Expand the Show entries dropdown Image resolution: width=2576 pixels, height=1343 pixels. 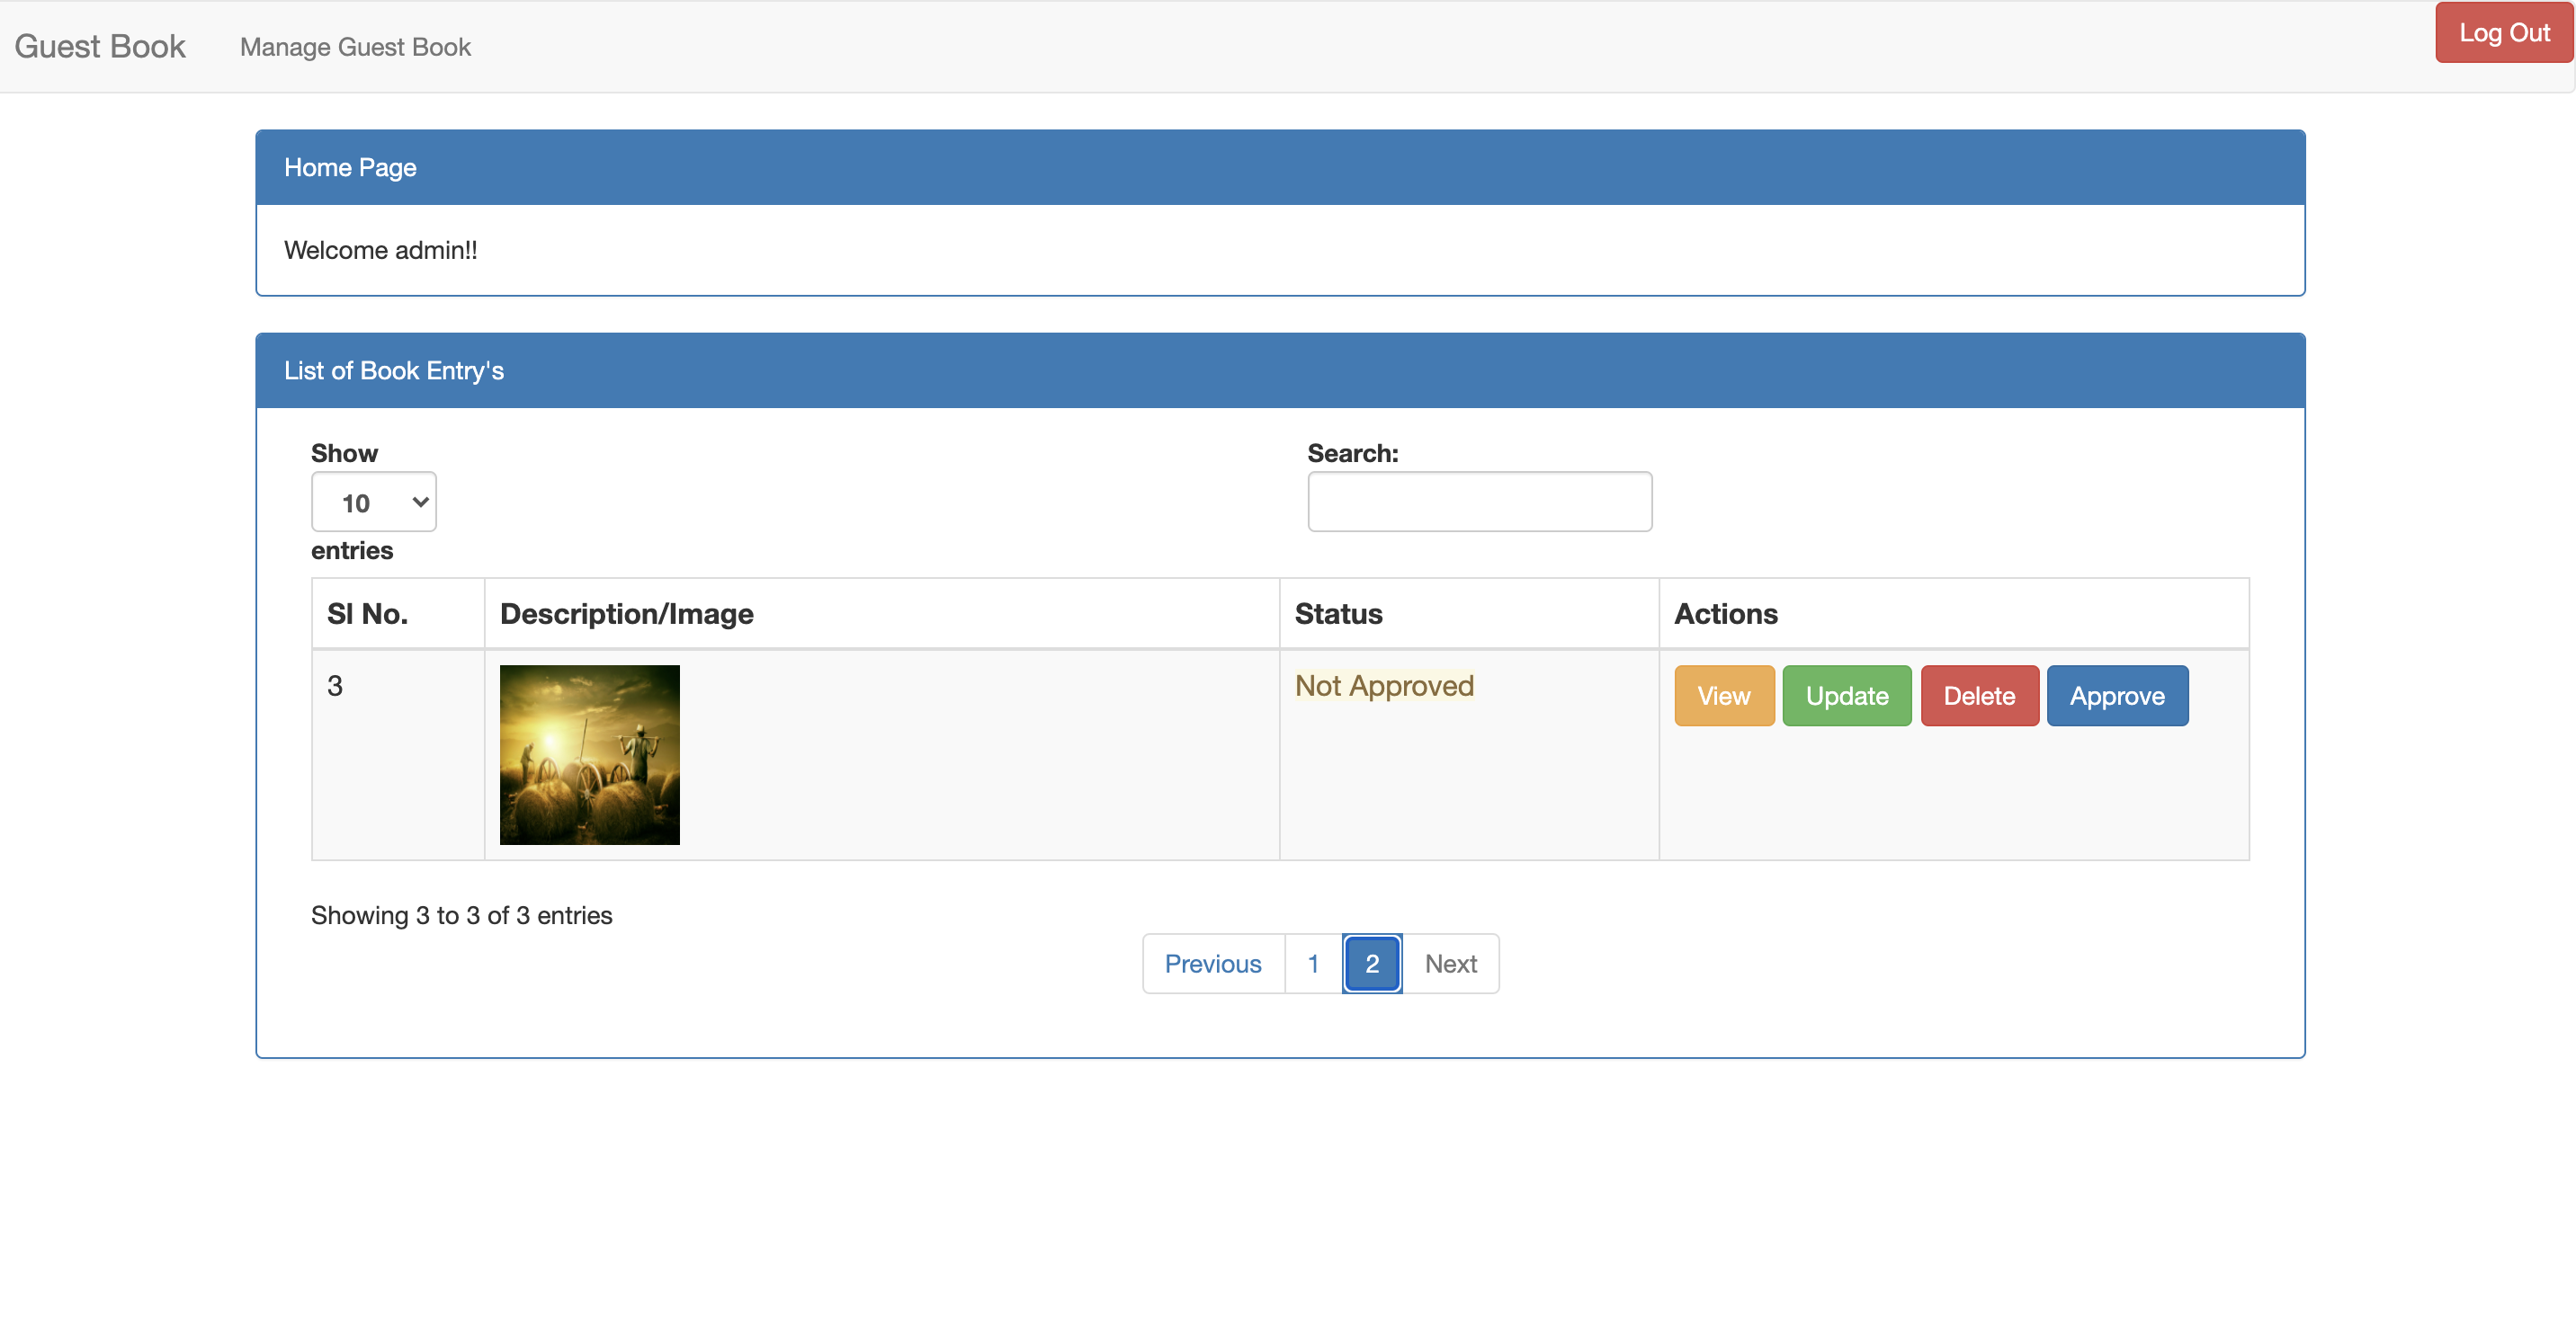373,502
